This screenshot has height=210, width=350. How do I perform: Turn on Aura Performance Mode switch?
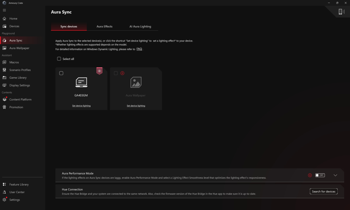coord(320,175)
